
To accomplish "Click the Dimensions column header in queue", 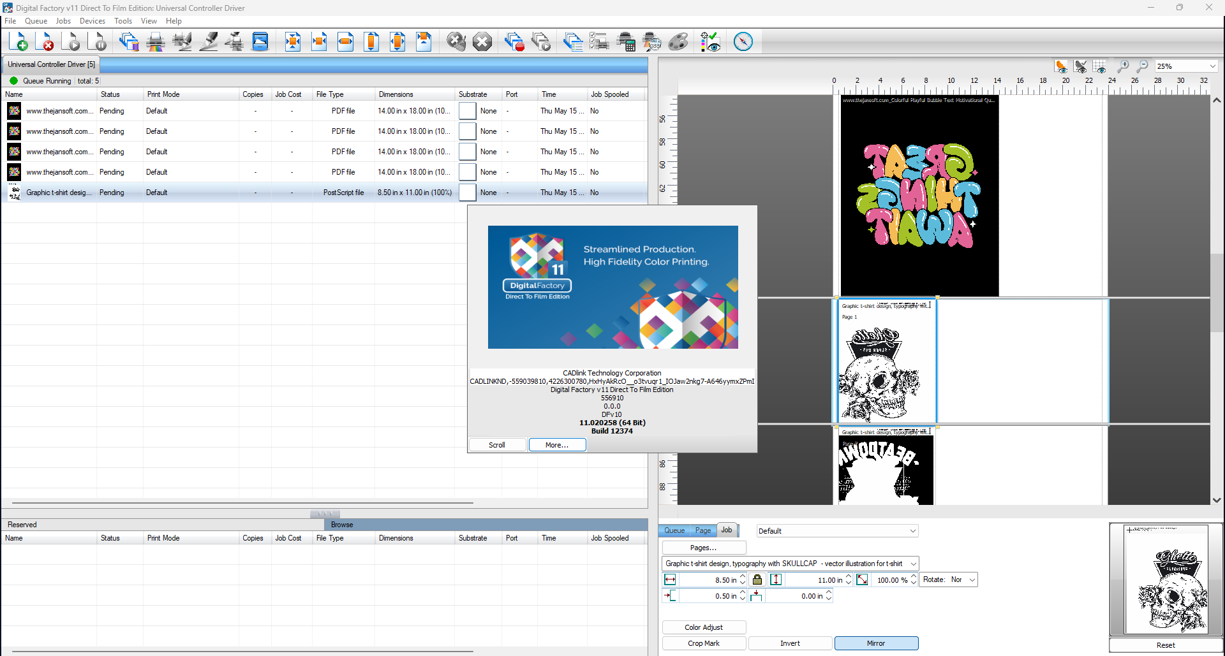I will [x=415, y=94].
